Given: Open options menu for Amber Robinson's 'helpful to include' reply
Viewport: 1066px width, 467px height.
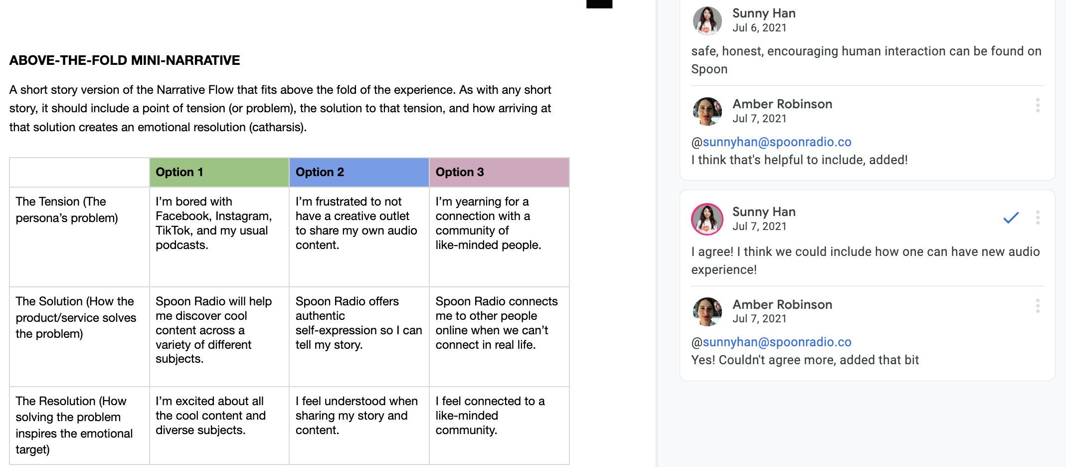Looking at the screenshot, I should pyautogui.click(x=1038, y=105).
